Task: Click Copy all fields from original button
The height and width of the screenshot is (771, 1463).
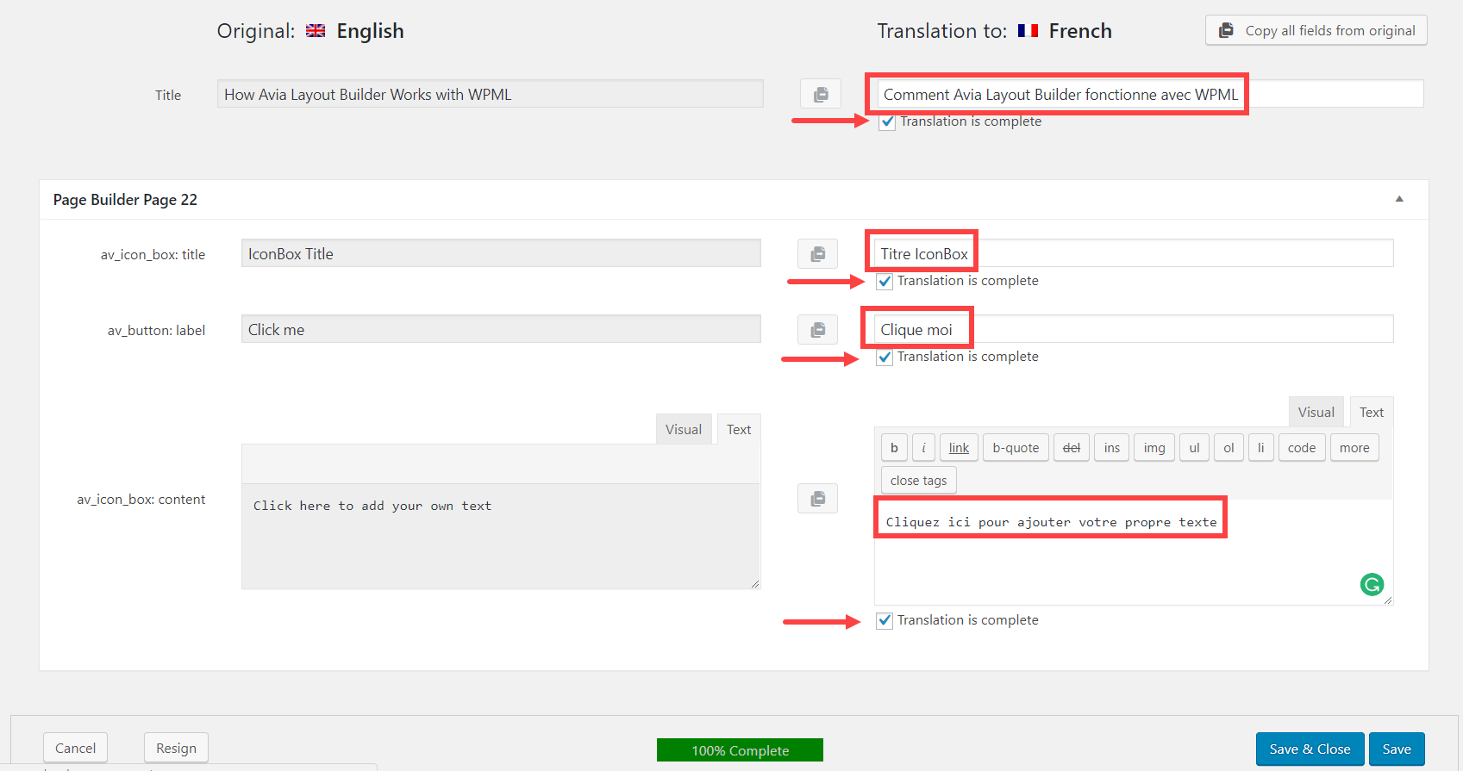Action: pyautogui.click(x=1316, y=30)
